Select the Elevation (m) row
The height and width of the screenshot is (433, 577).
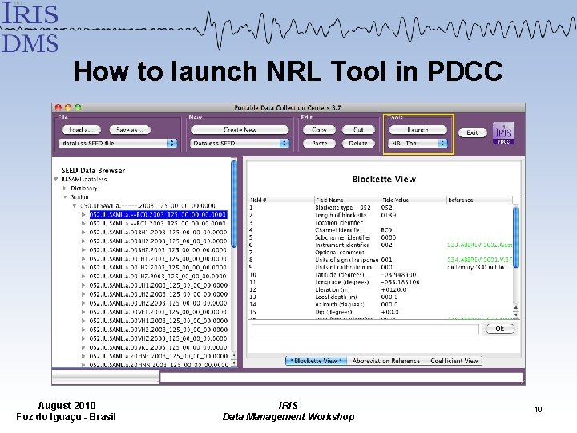pyautogui.click(x=380, y=289)
